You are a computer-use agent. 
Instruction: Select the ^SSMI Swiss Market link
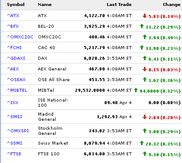14,143
